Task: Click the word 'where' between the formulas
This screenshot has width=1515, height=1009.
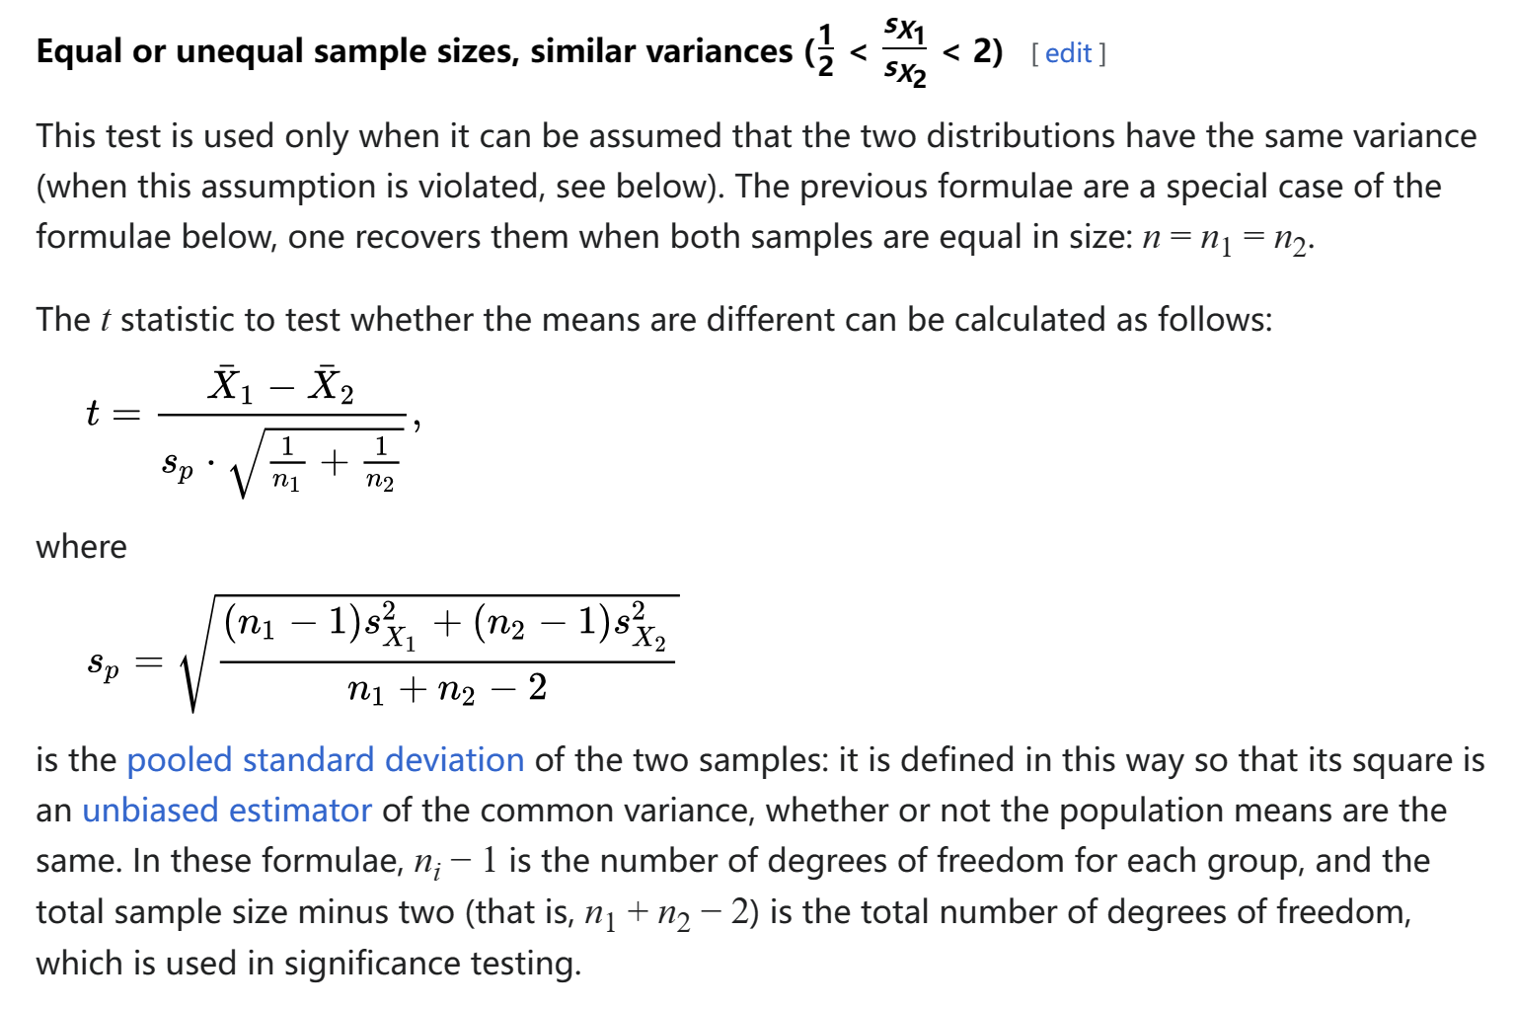Action: click(81, 546)
